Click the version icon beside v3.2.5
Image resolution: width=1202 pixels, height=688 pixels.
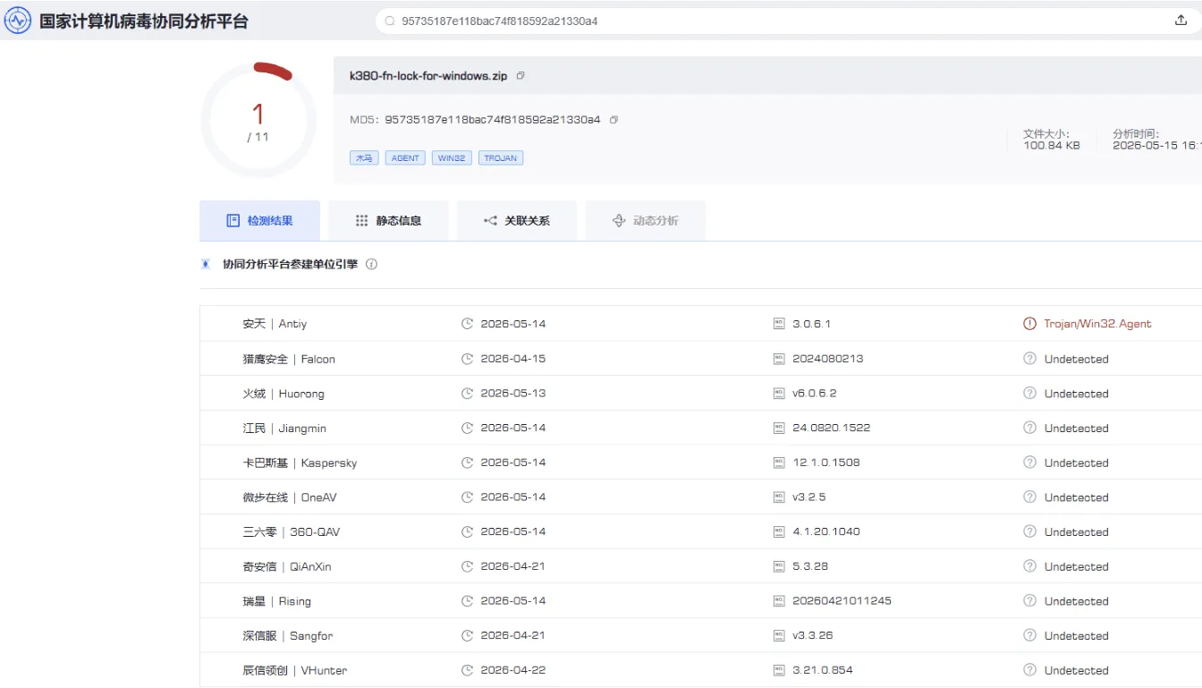(x=779, y=497)
